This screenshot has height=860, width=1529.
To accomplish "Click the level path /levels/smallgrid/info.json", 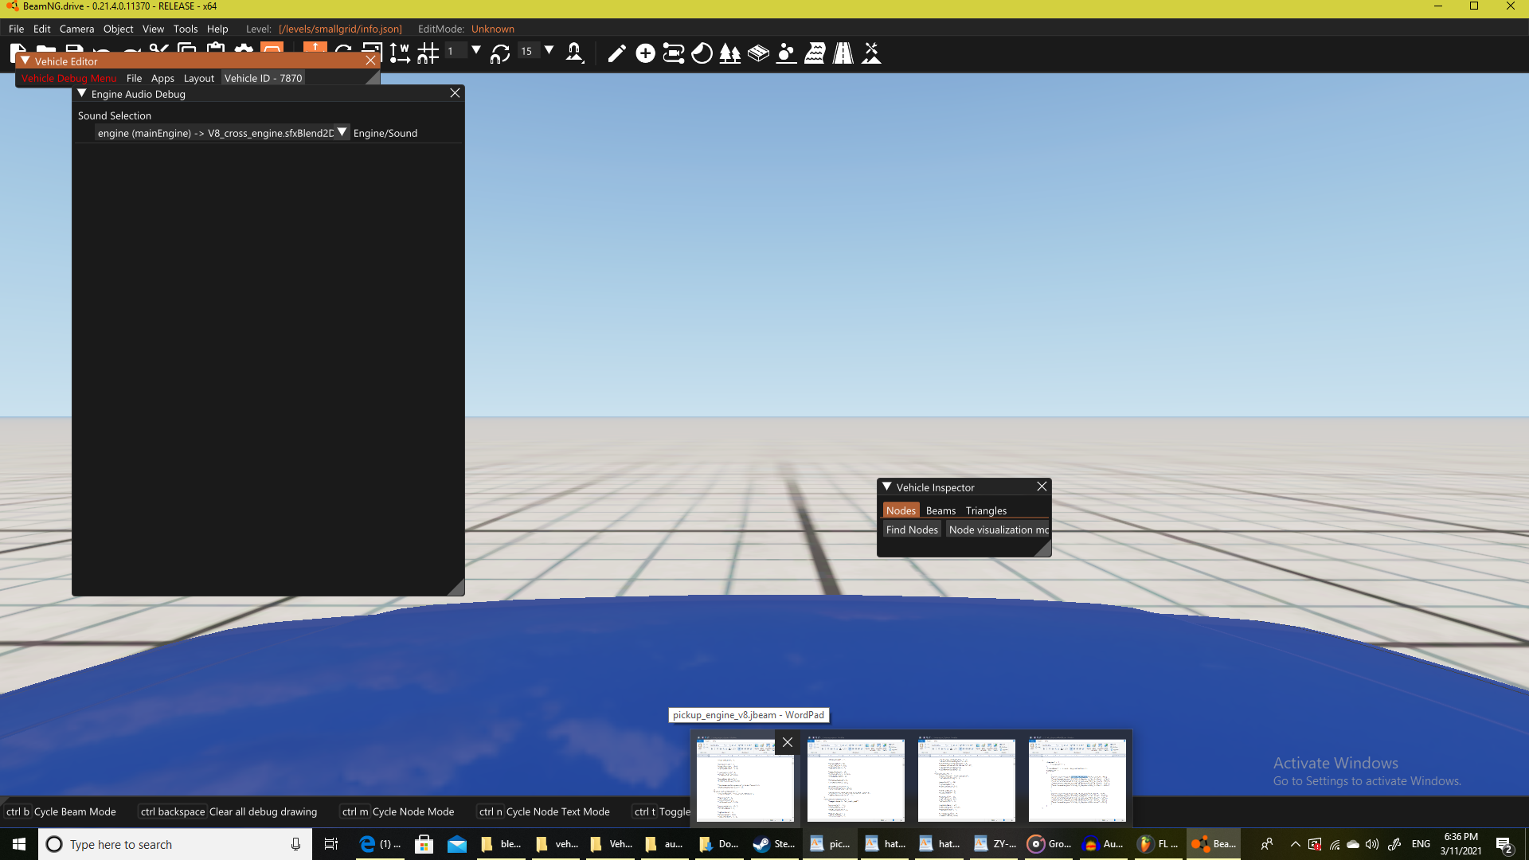I will (x=340, y=29).
